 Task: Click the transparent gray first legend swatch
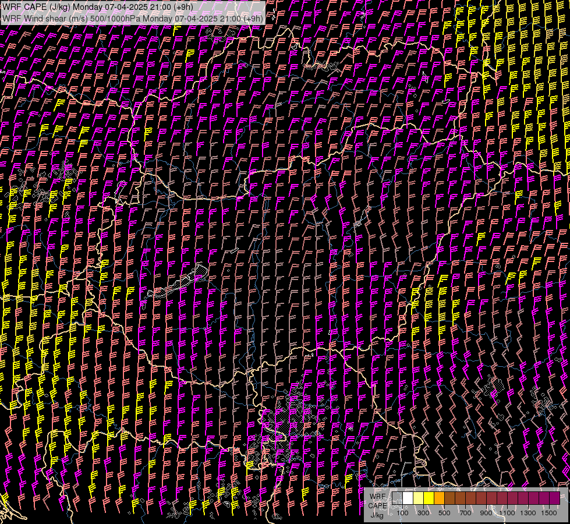(x=397, y=498)
